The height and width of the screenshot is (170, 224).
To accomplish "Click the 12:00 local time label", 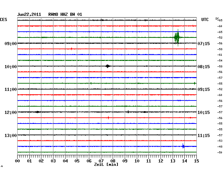I will click(x=11, y=113).
